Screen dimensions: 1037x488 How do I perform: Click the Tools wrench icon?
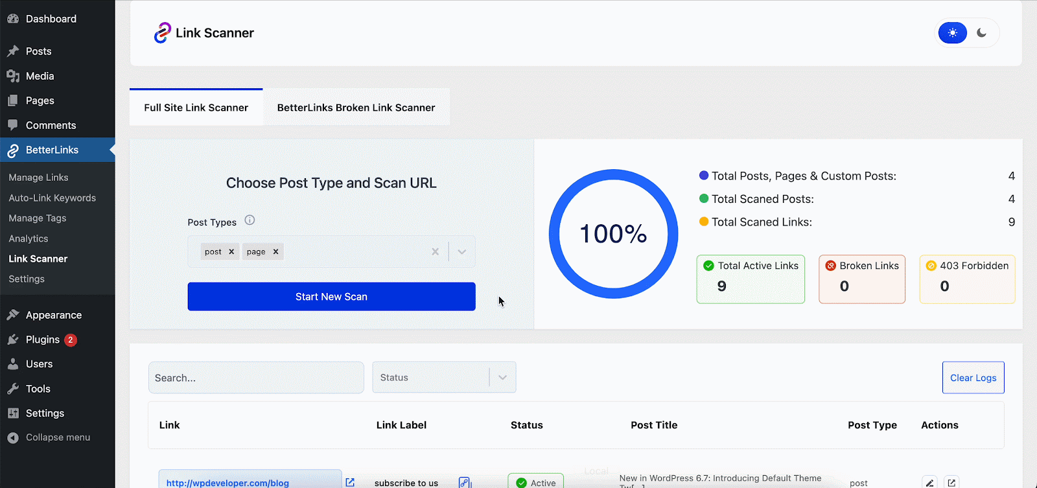point(13,389)
